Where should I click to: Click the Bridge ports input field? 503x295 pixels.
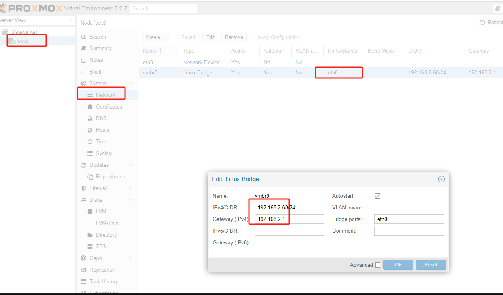point(409,219)
